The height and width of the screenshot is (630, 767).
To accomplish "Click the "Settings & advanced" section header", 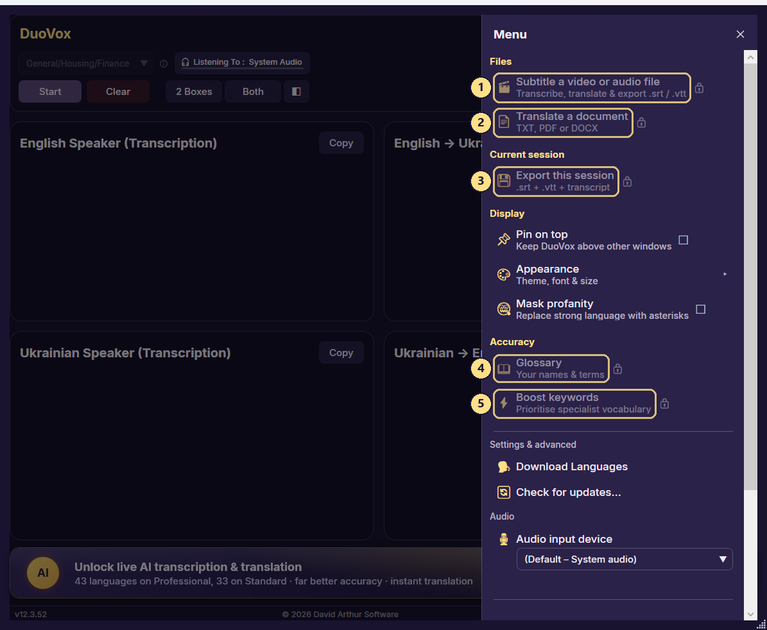I will point(533,445).
